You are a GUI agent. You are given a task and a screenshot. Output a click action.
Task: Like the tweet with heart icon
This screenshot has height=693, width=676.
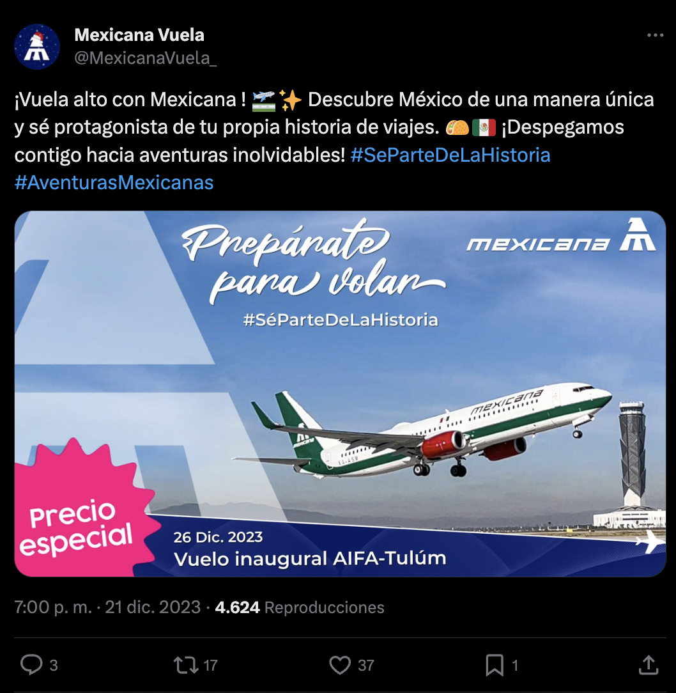pyautogui.click(x=340, y=665)
